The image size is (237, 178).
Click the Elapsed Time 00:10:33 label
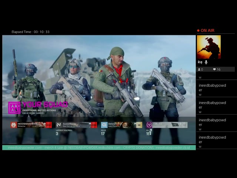tap(30, 32)
